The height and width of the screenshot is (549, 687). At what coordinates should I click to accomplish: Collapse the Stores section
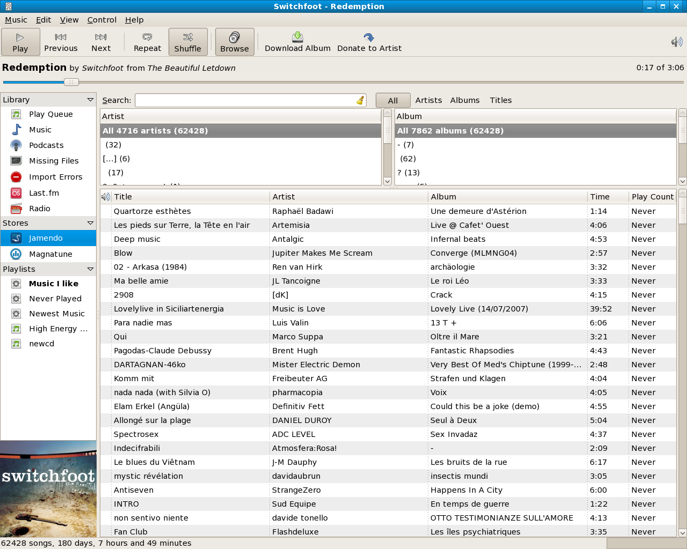click(x=90, y=223)
